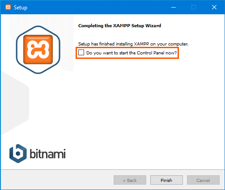225x190 pixels.
Task: Click the disabled Back button
Action: click(x=130, y=180)
